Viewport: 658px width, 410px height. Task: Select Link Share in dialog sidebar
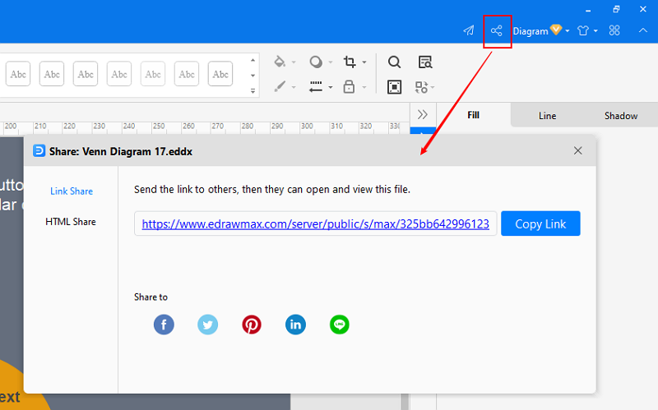pos(72,191)
